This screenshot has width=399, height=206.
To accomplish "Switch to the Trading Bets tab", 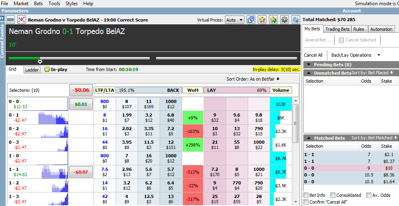I will point(337,29).
